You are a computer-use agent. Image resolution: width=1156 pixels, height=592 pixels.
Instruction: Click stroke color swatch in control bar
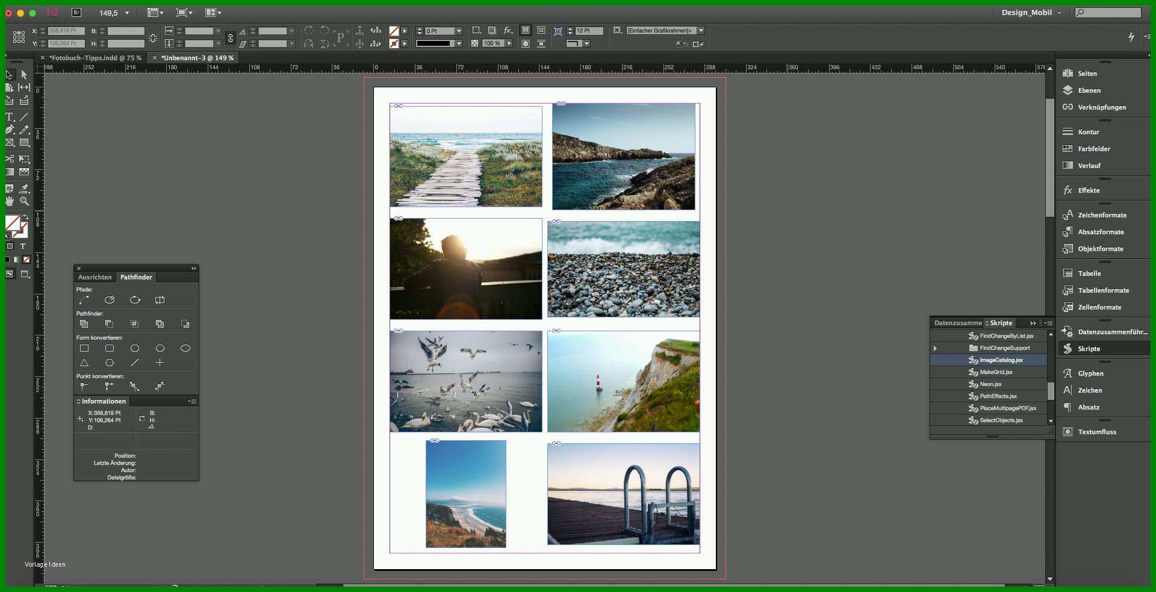394,43
